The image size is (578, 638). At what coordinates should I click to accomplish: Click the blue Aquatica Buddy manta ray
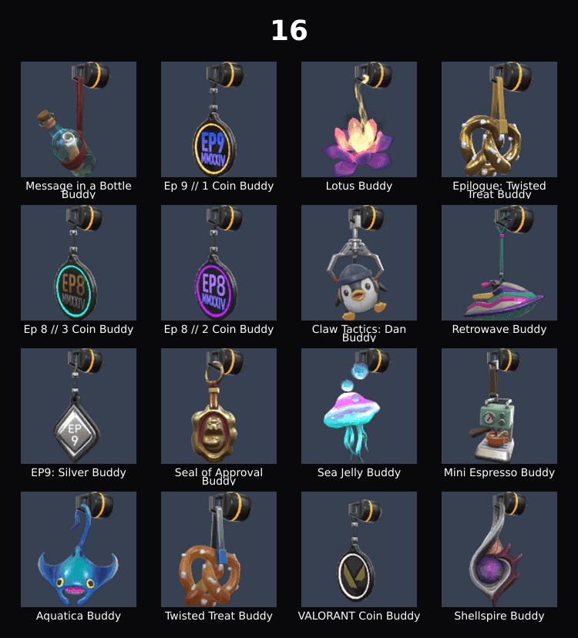pos(79,549)
